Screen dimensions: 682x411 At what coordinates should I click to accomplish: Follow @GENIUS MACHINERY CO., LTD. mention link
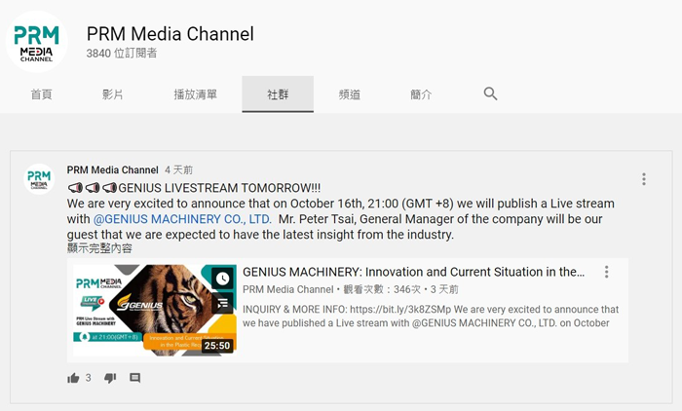coord(182,219)
